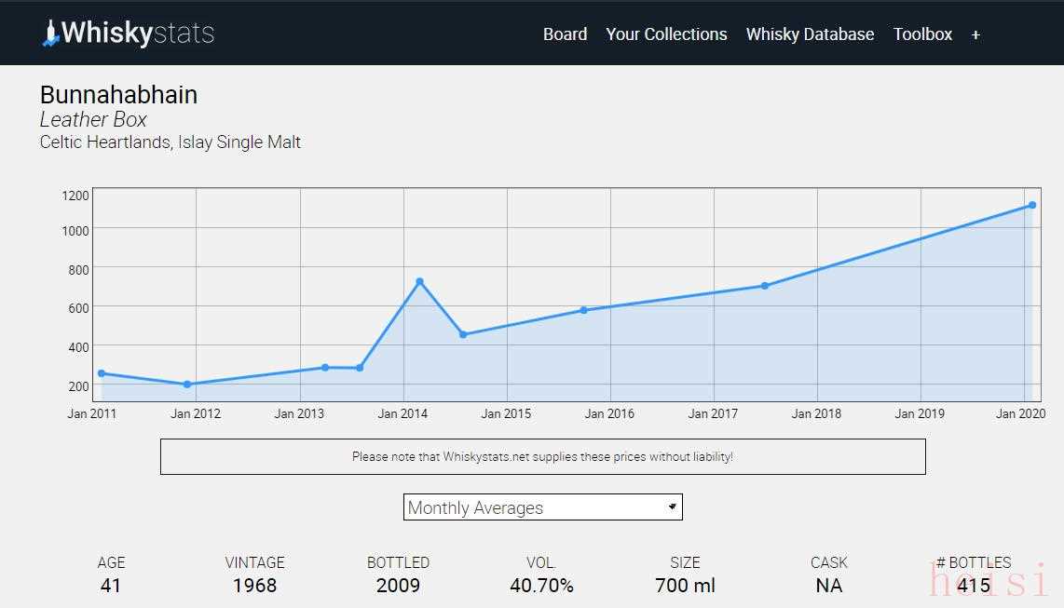Select the early 2014 peak data point

(419, 281)
